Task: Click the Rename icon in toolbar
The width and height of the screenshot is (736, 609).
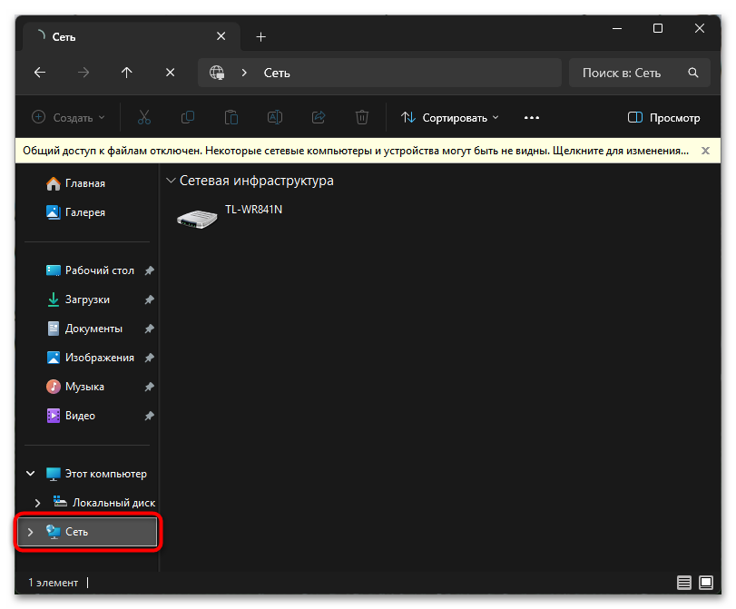Action: pyautogui.click(x=275, y=118)
